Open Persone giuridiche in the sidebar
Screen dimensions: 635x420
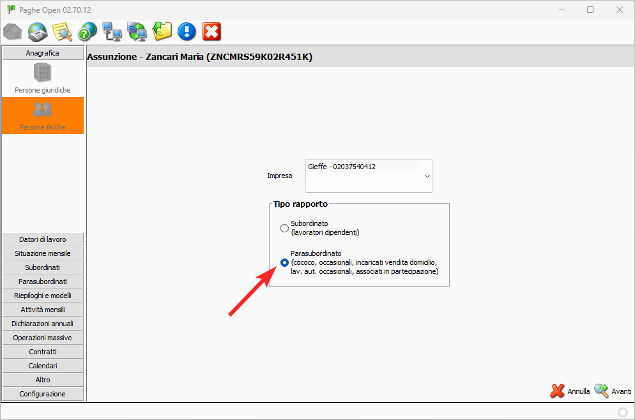[43, 79]
